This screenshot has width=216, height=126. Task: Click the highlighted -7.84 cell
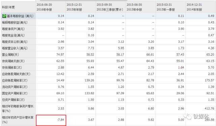pos(51,120)
